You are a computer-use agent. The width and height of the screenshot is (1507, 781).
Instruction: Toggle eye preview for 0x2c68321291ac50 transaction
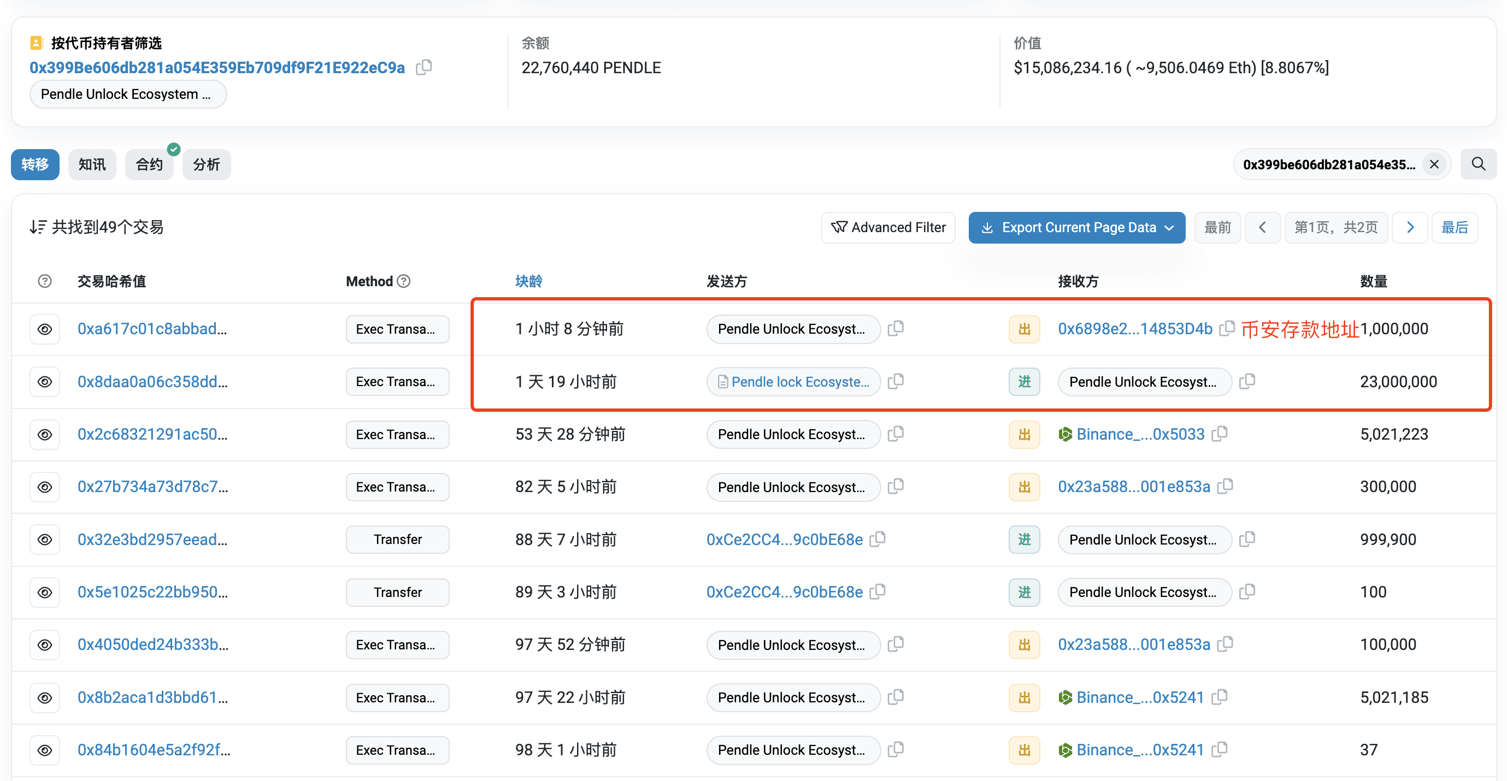point(45,434)
